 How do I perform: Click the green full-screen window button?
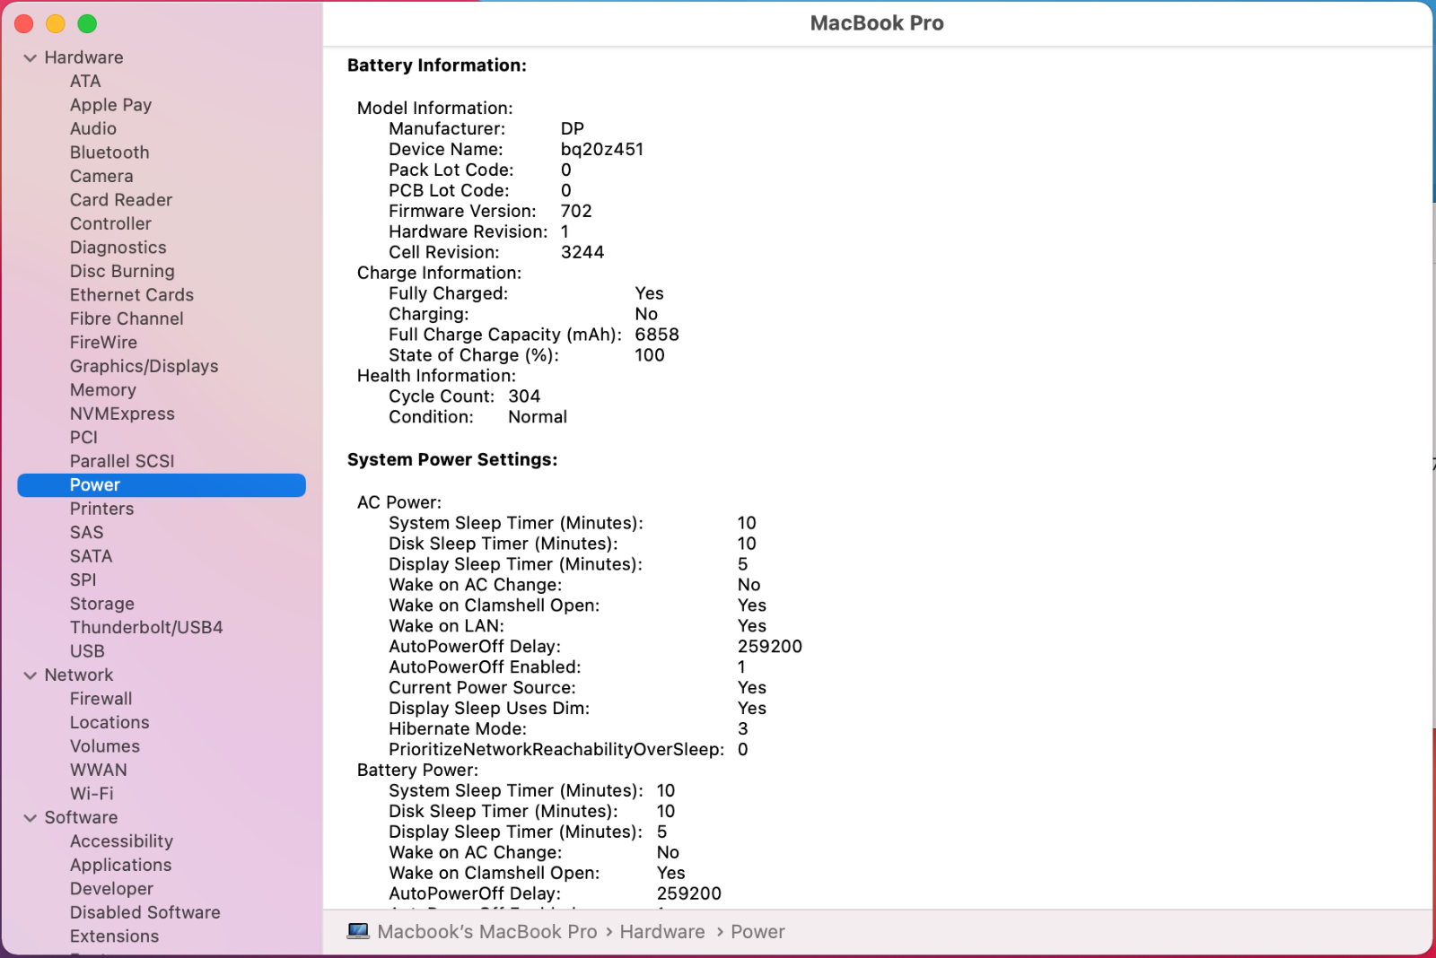coord(87,24)
